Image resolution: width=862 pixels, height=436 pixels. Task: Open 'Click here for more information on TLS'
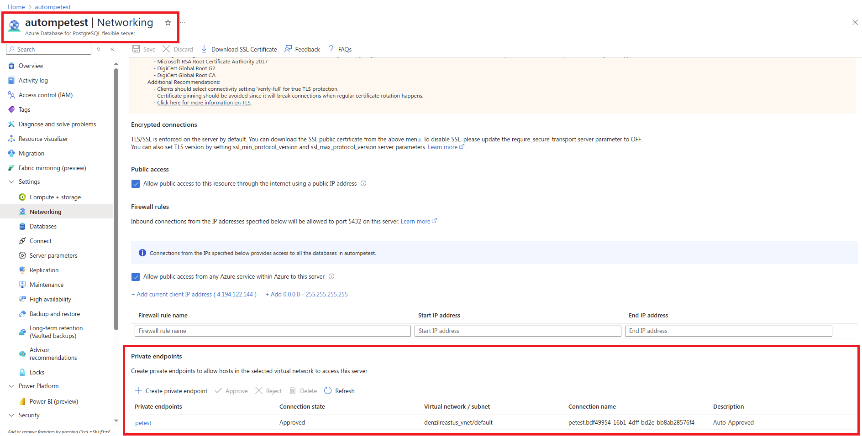point(204,103)
